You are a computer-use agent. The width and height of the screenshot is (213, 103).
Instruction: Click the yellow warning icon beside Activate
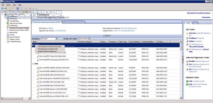point(187,33)
